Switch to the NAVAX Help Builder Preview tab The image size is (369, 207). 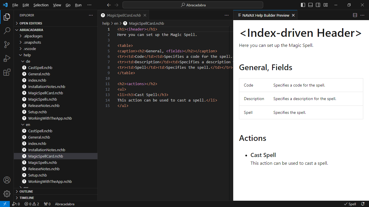click(x=266, y=15)
